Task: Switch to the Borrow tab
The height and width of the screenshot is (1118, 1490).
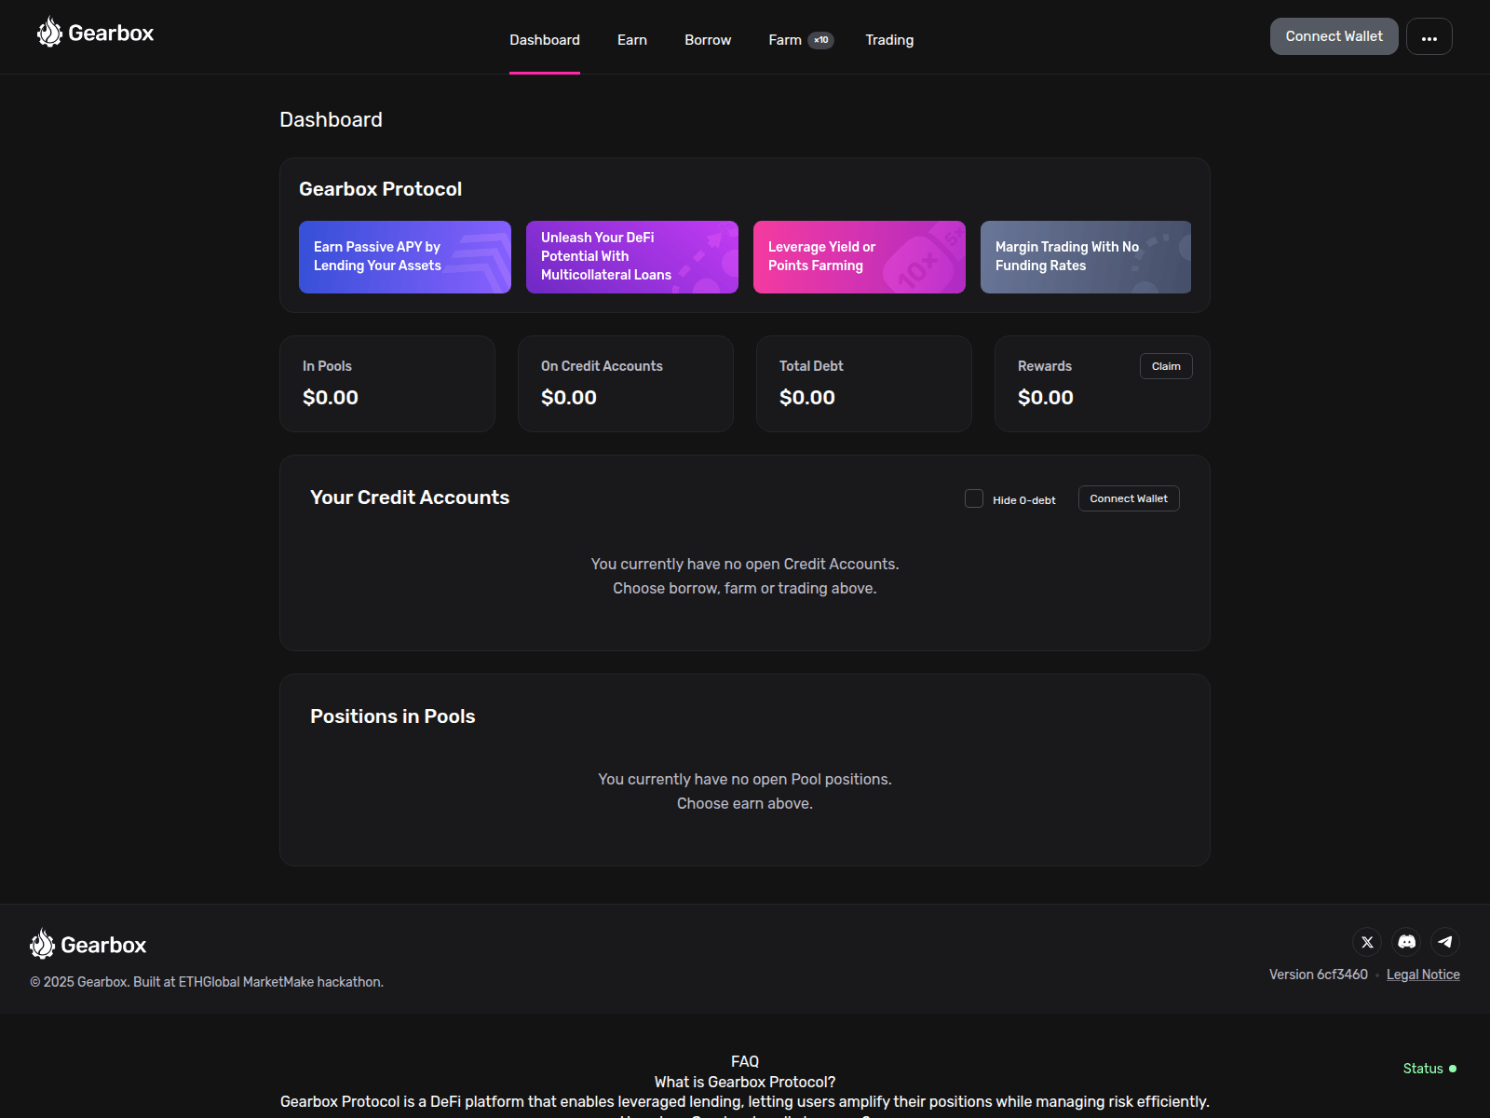Action: tap(708, 40)
